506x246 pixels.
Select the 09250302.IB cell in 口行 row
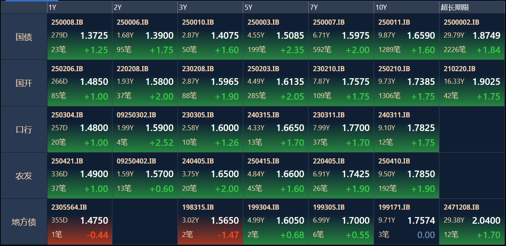coord(145,129)
